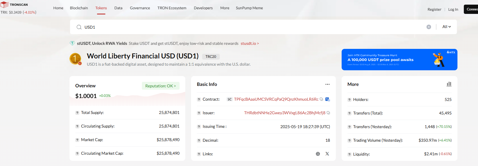Image resolution: width=478 pixels, height=166 pixels.
Task: Open the Blockchain menu
Action: click(x=79, y=8)
